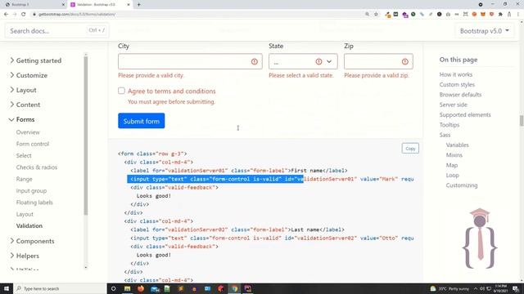The width and height of the screenshot is (524, 294).
Task: Jump to How it works section
Action: [x=455, y=74]
